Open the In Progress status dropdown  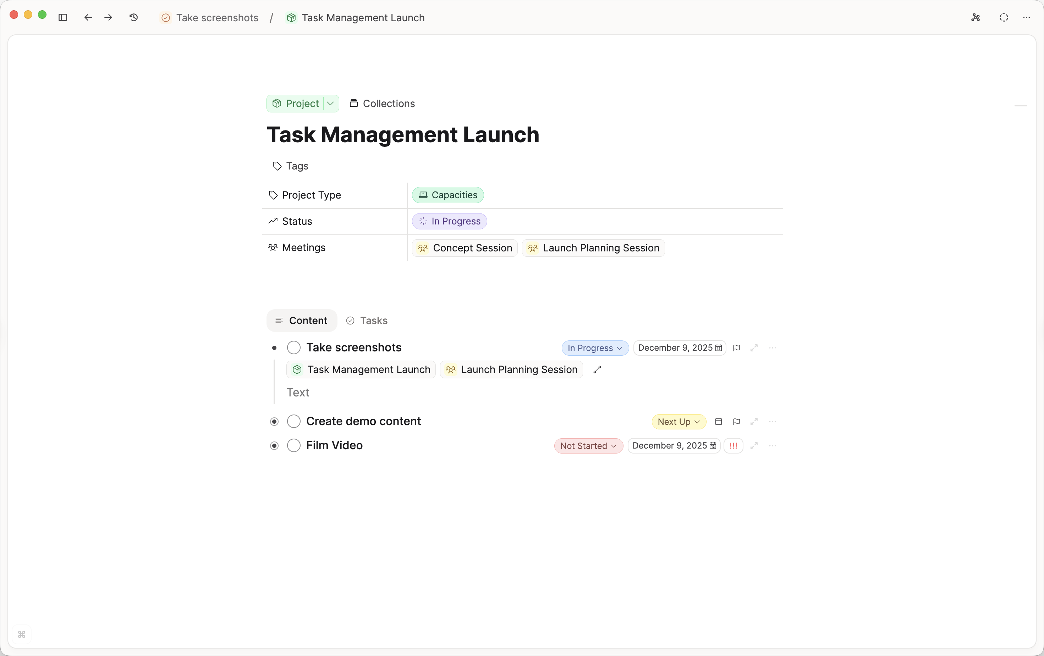click(x=594, y=348)
